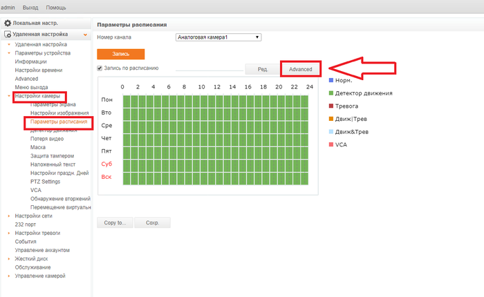This screenshot has height=297, width=484.
Task: Toggle the Запись по расписанию checkbox
Action: tap(100, 68)
